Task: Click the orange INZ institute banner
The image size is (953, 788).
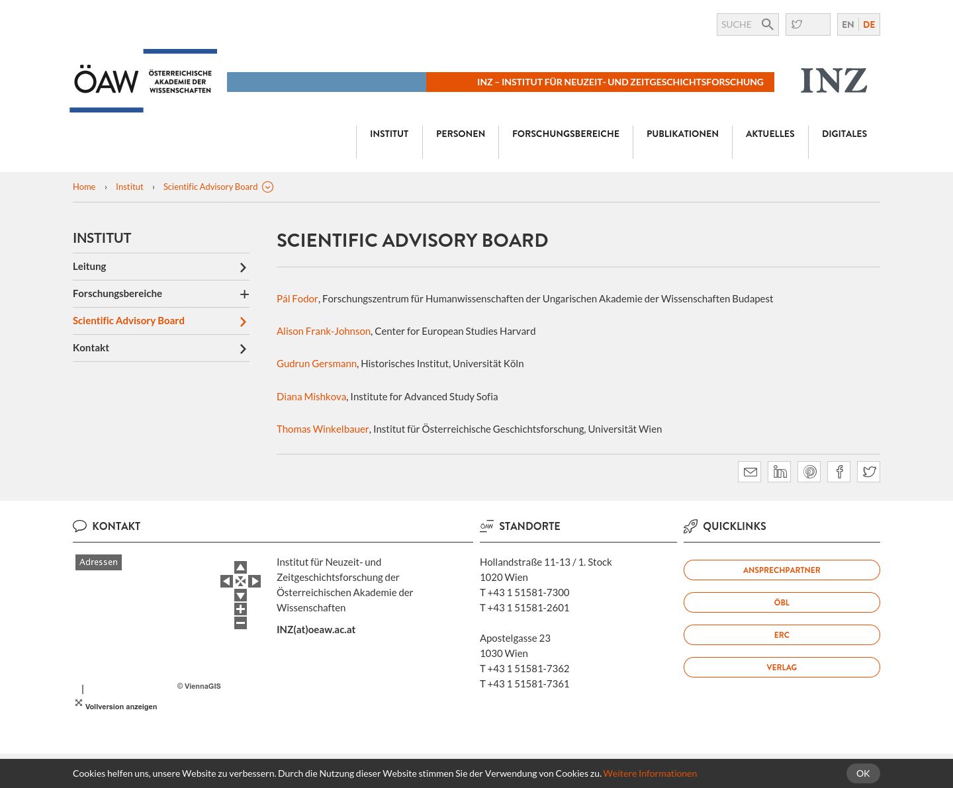Action: [x=600, y=82]
